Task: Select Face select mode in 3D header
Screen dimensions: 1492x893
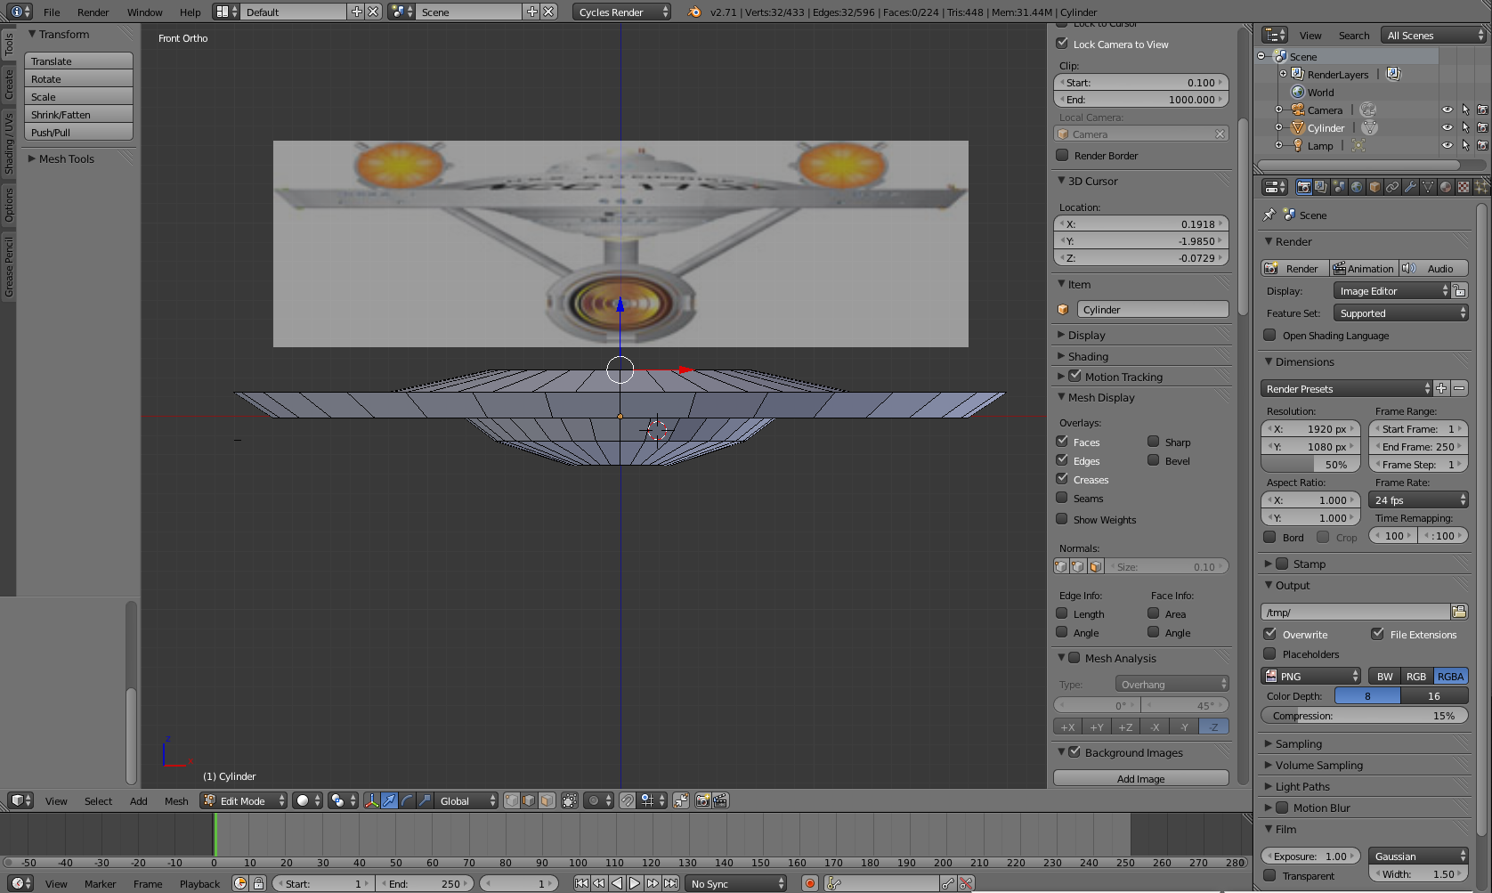Action: (x=547, y=800)
